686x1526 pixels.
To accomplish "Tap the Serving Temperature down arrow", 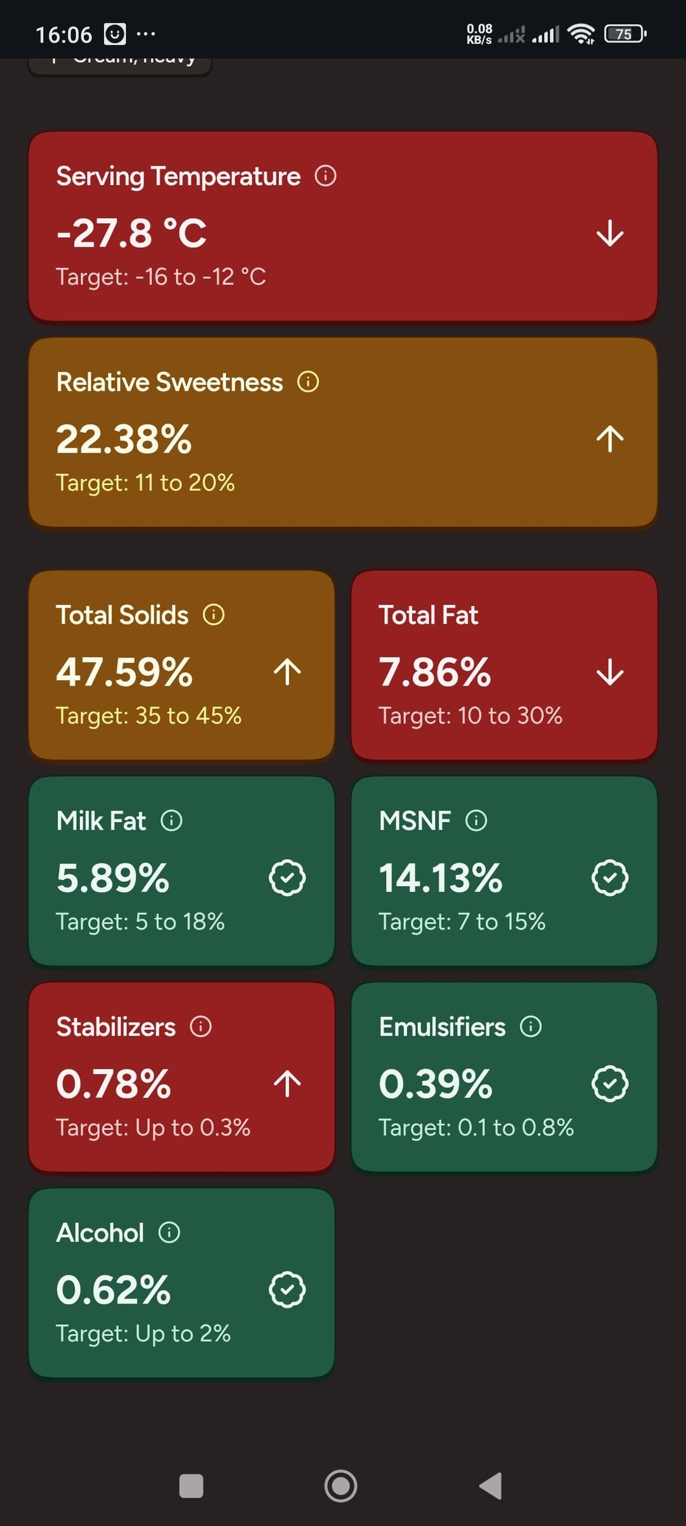I will (610, 233).
